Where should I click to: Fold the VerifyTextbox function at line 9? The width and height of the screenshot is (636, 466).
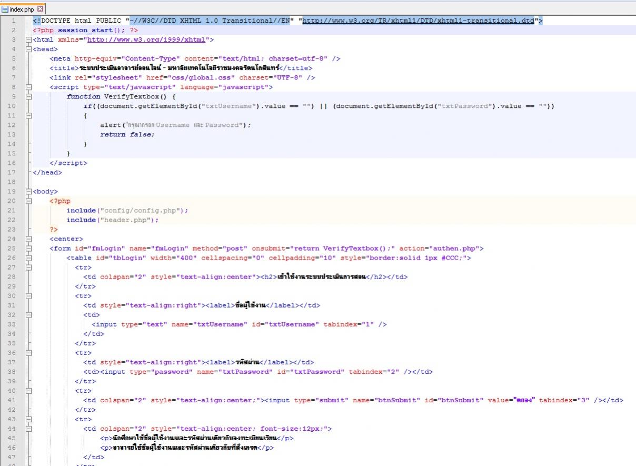point(29,96)
